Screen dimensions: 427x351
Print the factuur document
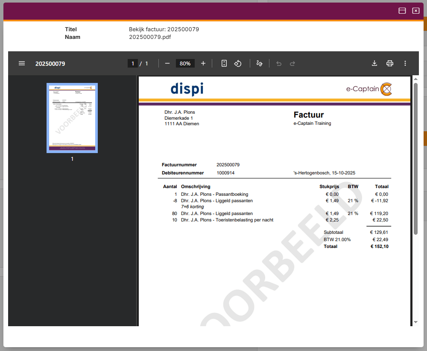coord(390,63)
